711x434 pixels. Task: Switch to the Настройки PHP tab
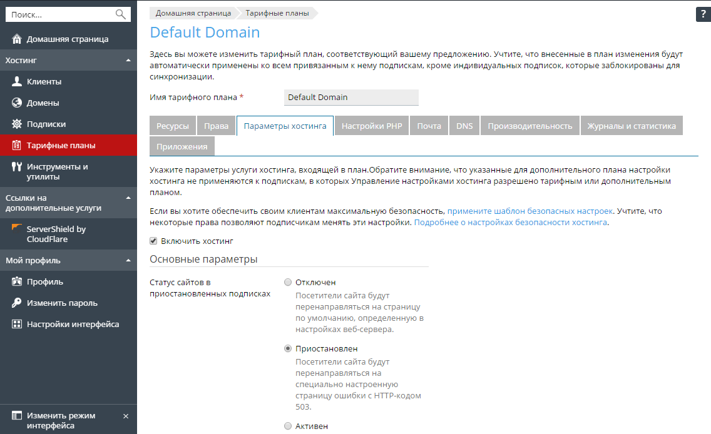[372, 126]
